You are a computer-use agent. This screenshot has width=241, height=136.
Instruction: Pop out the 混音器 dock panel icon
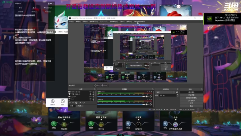[153, 89]
